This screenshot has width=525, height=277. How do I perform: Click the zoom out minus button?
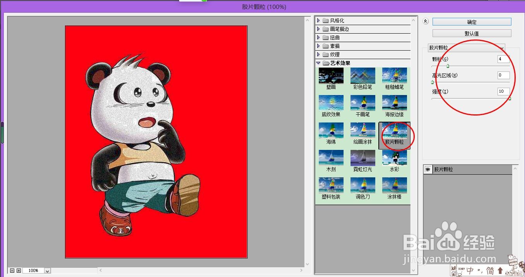point(12,271)
